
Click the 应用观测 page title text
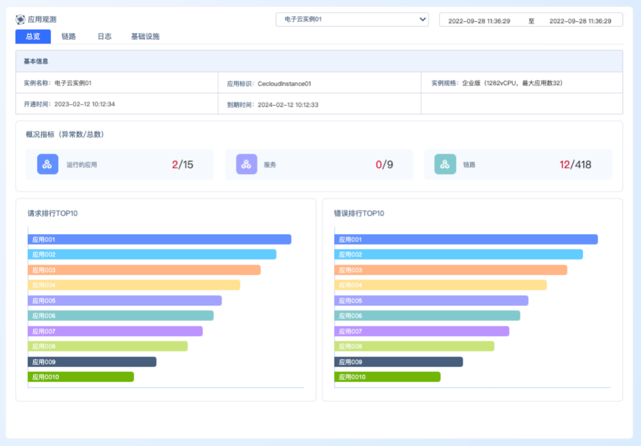[42, 19]
